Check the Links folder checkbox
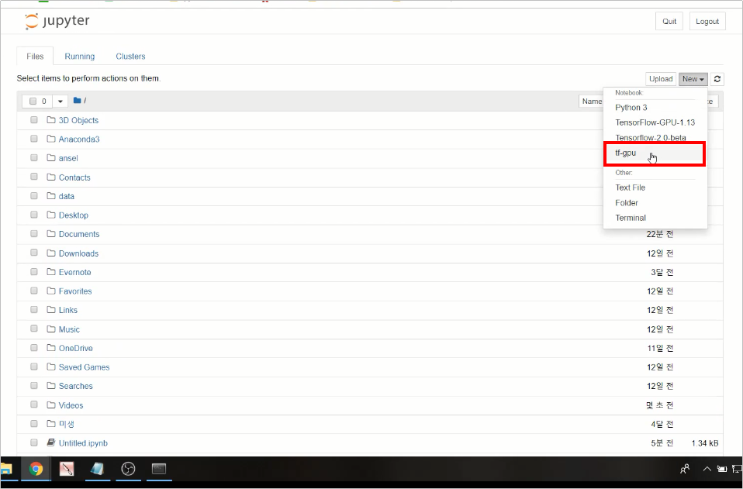The image size is (743, 489). pyautogui.click(x=33, y=309)
